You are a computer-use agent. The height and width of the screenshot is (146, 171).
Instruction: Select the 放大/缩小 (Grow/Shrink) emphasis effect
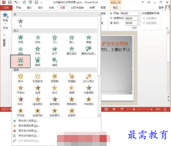tap(89, 78)
